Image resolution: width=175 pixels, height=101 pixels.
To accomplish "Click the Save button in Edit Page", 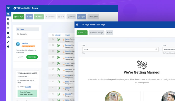I will (80, 33).
